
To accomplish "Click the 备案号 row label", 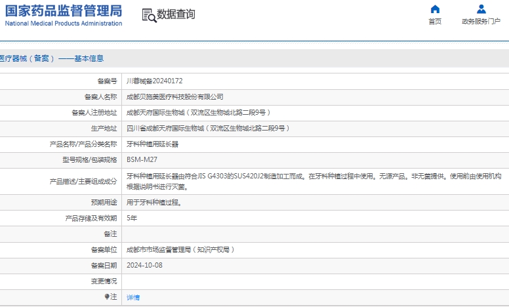I will point(107,81).
